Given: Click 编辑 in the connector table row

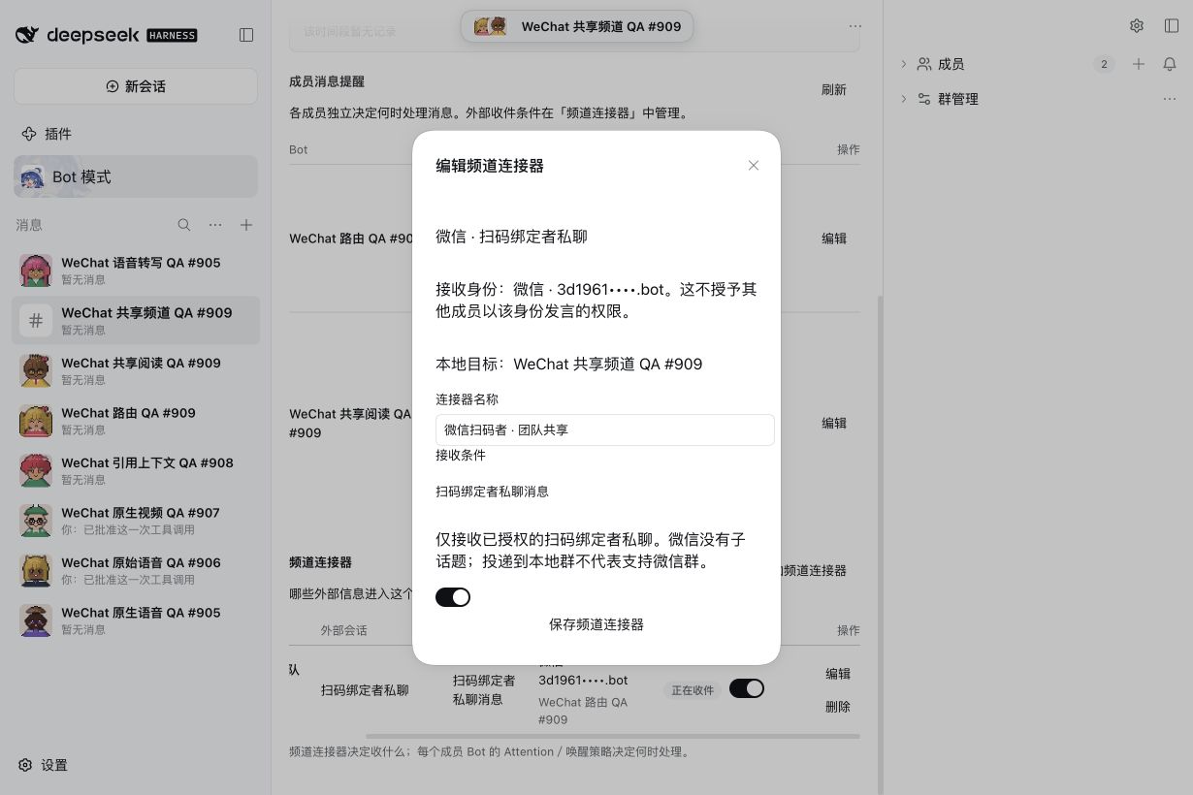Looking at the screenshot, I should (838, 673).
